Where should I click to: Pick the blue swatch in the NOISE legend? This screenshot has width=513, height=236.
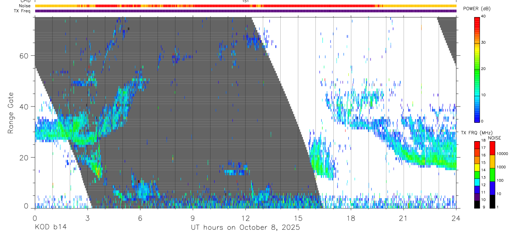tap(492, 187)
